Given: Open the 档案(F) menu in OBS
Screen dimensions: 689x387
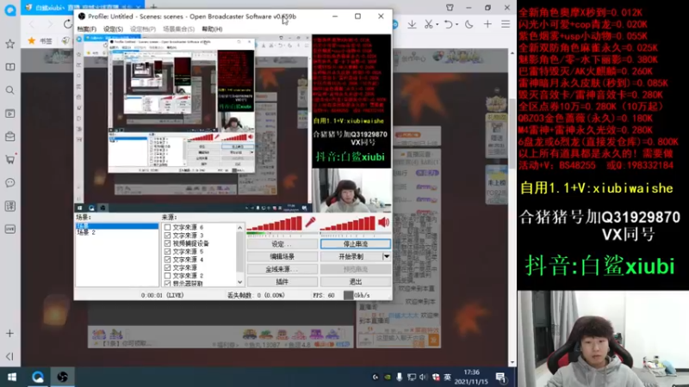Looking at the screenshot, I should pyautogui.click(x=87, y=29).
